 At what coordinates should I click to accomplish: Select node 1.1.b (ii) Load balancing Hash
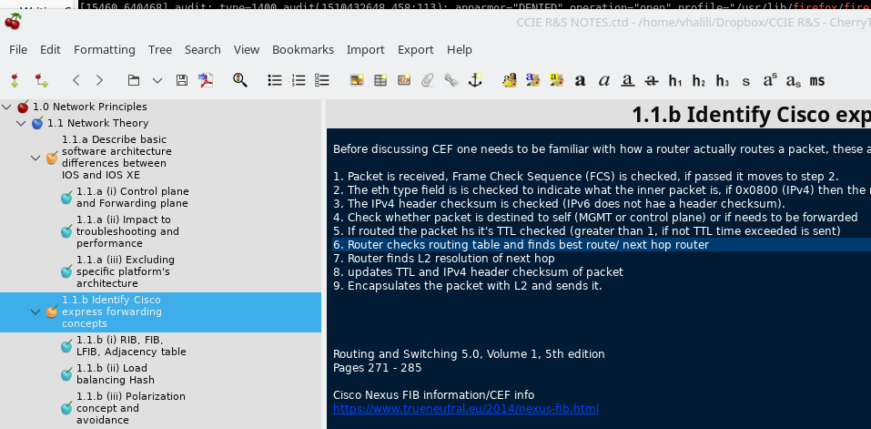pos(116,374)
